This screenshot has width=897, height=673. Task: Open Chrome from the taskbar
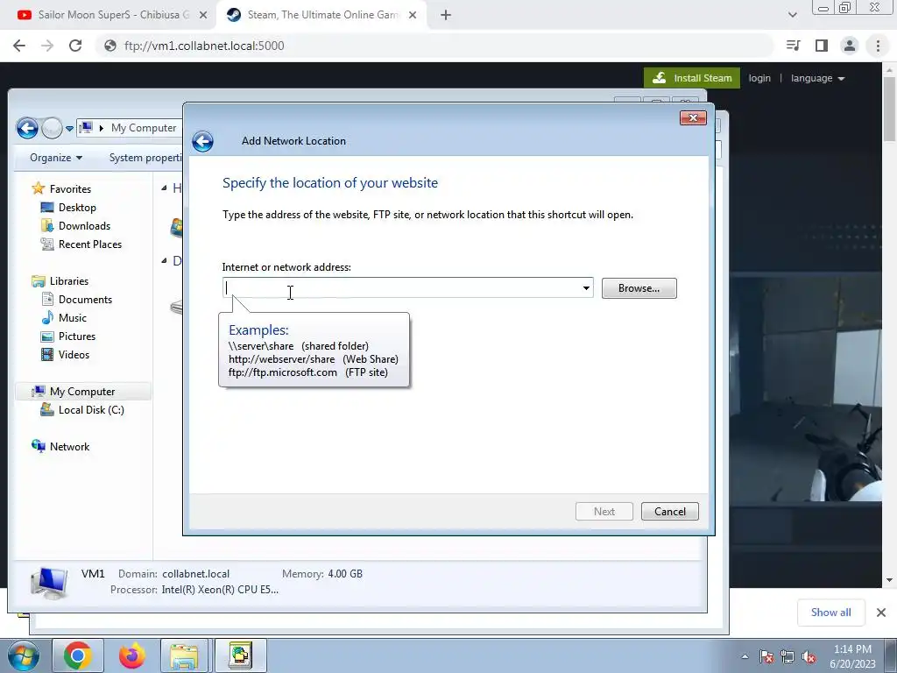(x=78, y=655)
